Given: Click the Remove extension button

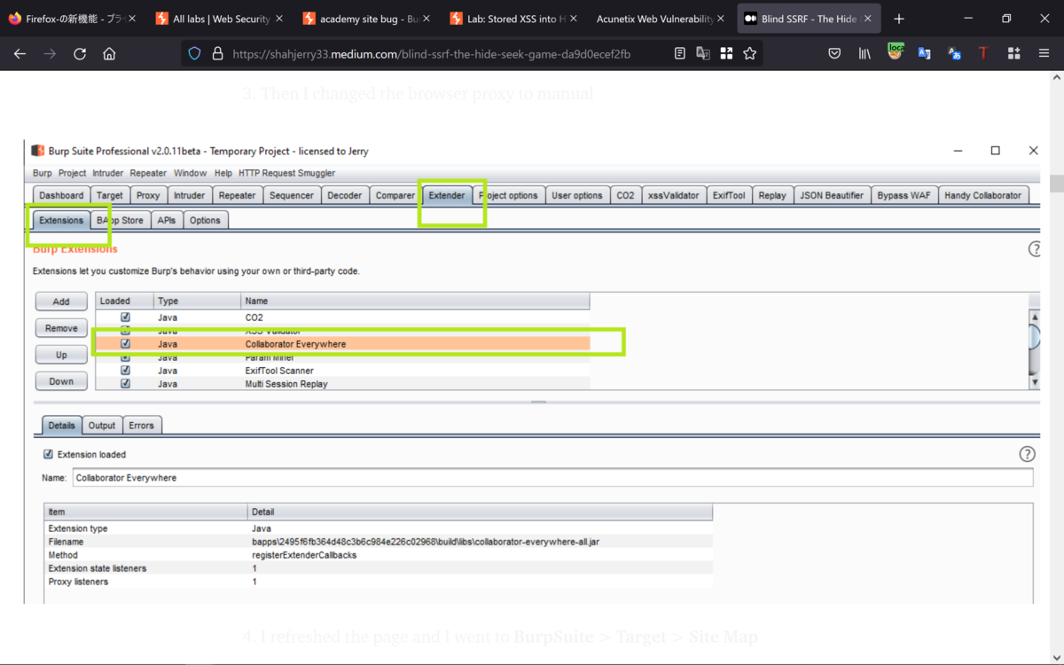Looking at the screenshot, I should click(61, 328).
